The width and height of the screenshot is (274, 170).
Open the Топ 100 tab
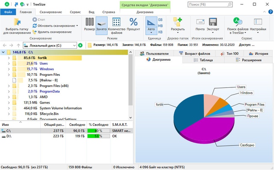(229, 54)
